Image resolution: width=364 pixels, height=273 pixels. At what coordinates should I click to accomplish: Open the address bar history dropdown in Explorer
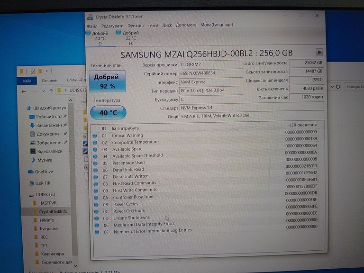tap(332, 87)
